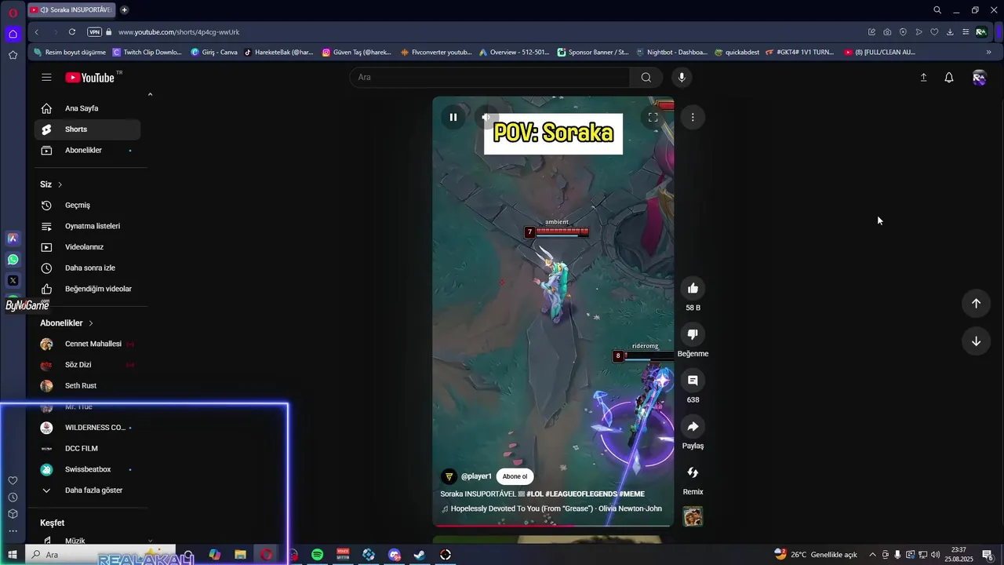Open X (Twitter) in Opera sidebar
Viewport: 1004px width, 565px height.
click(x=13, y=281)
